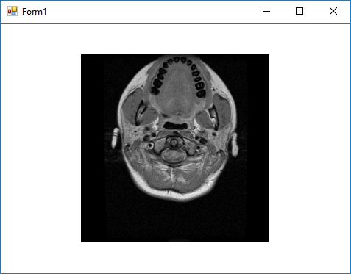Screen dimensions: 351x274
Task: Click the Form1 title text
Action: tap(34, 12)
